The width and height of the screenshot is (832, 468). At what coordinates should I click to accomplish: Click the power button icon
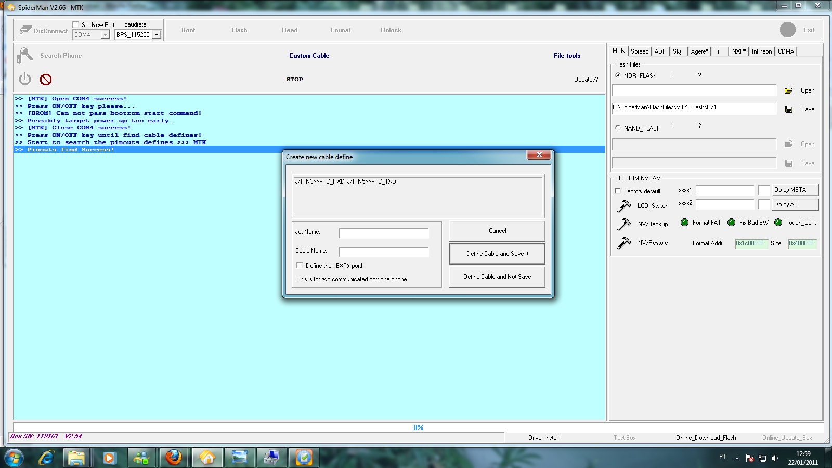25,79
